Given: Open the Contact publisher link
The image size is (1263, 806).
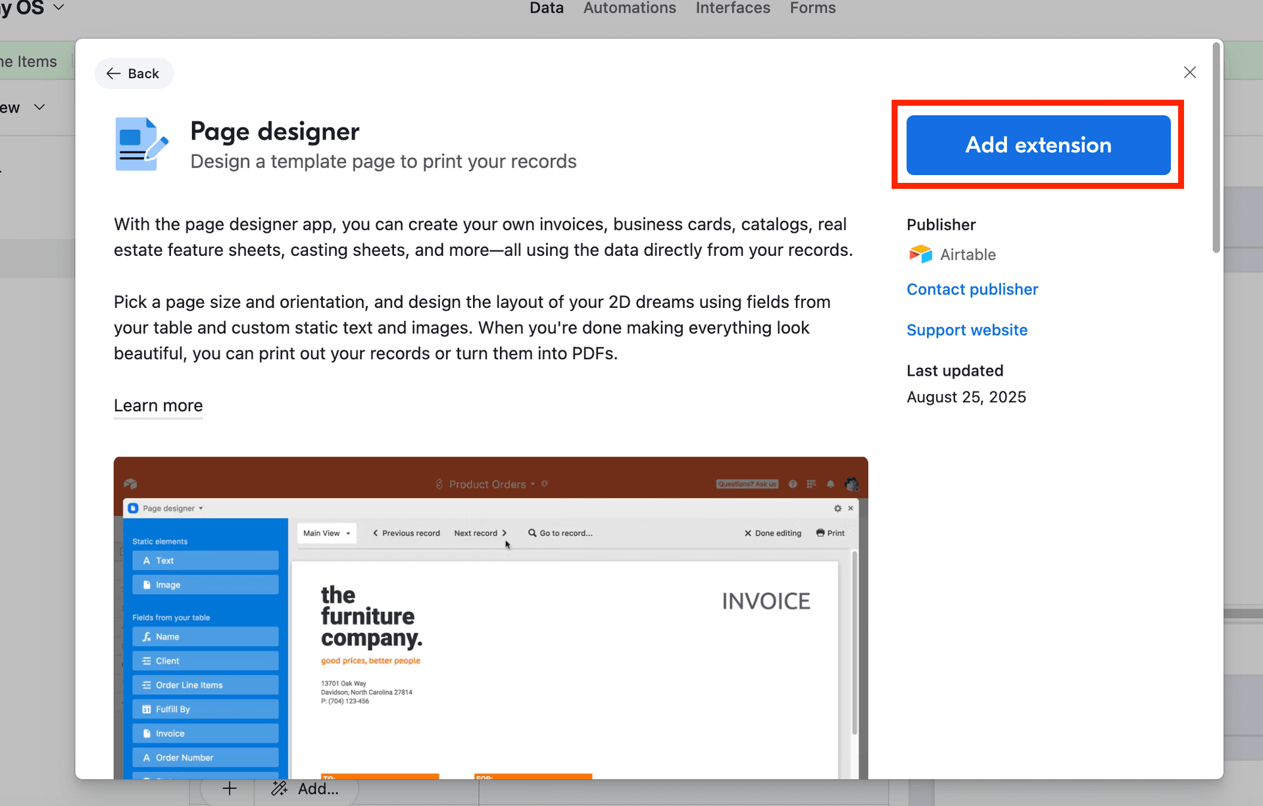Looking at the screenshot, I should coord(972,290).
